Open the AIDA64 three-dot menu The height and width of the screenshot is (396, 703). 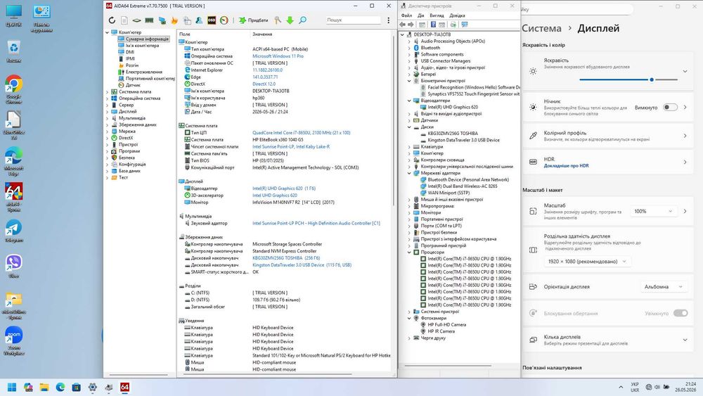coord(388,20)
